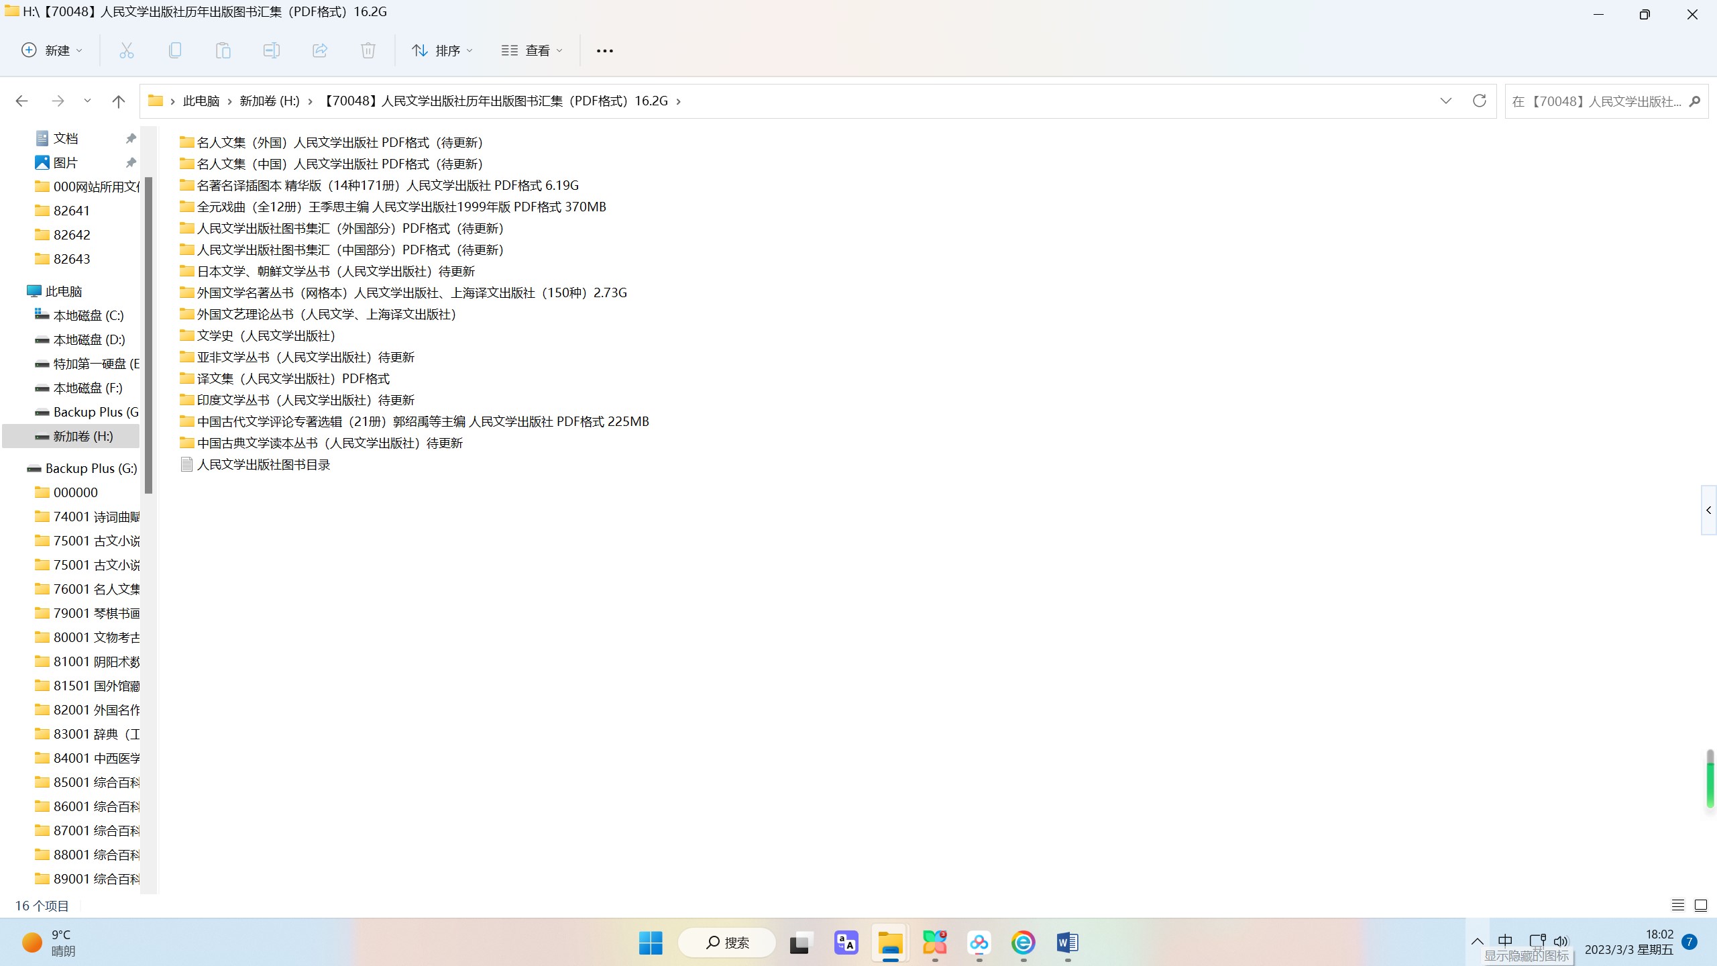Switch to details view icon in status bar
This screenshot has width=1717, height=966.
[1677, 906]
